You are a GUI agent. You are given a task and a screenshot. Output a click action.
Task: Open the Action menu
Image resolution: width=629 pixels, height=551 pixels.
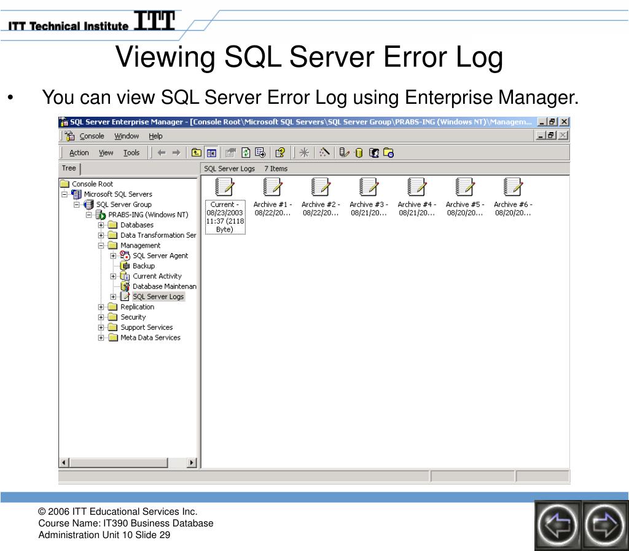(x=79, y=153)
